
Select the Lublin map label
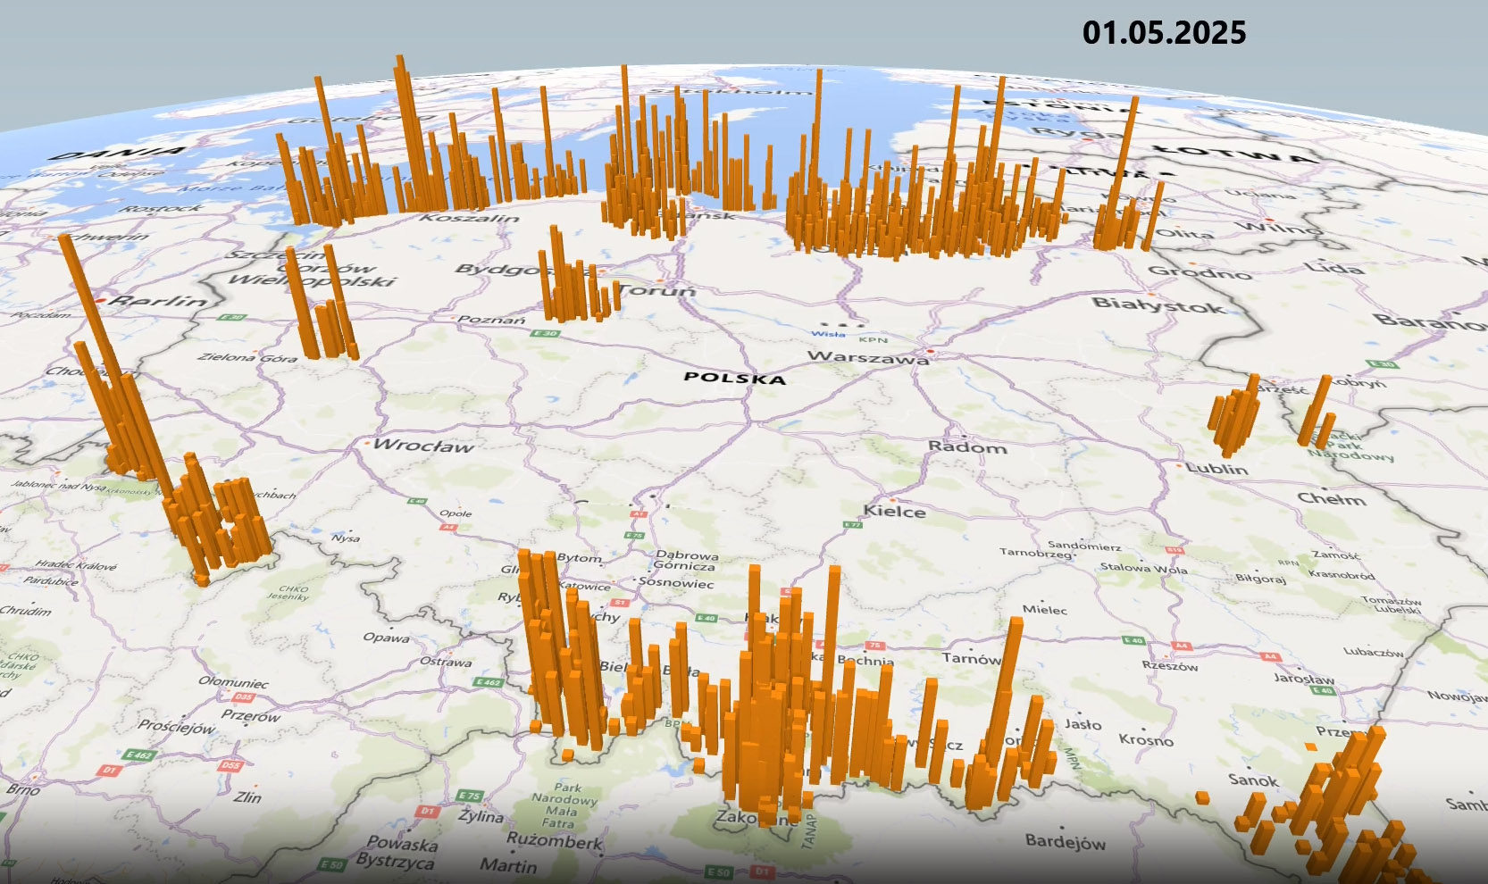(x=1216, y=469)
